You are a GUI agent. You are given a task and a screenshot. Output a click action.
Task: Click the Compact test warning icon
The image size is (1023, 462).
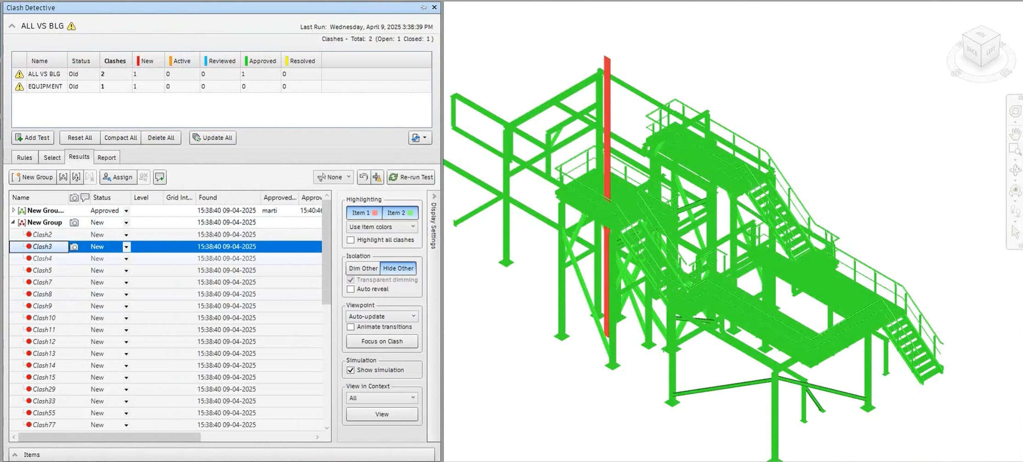click(377, 177)
